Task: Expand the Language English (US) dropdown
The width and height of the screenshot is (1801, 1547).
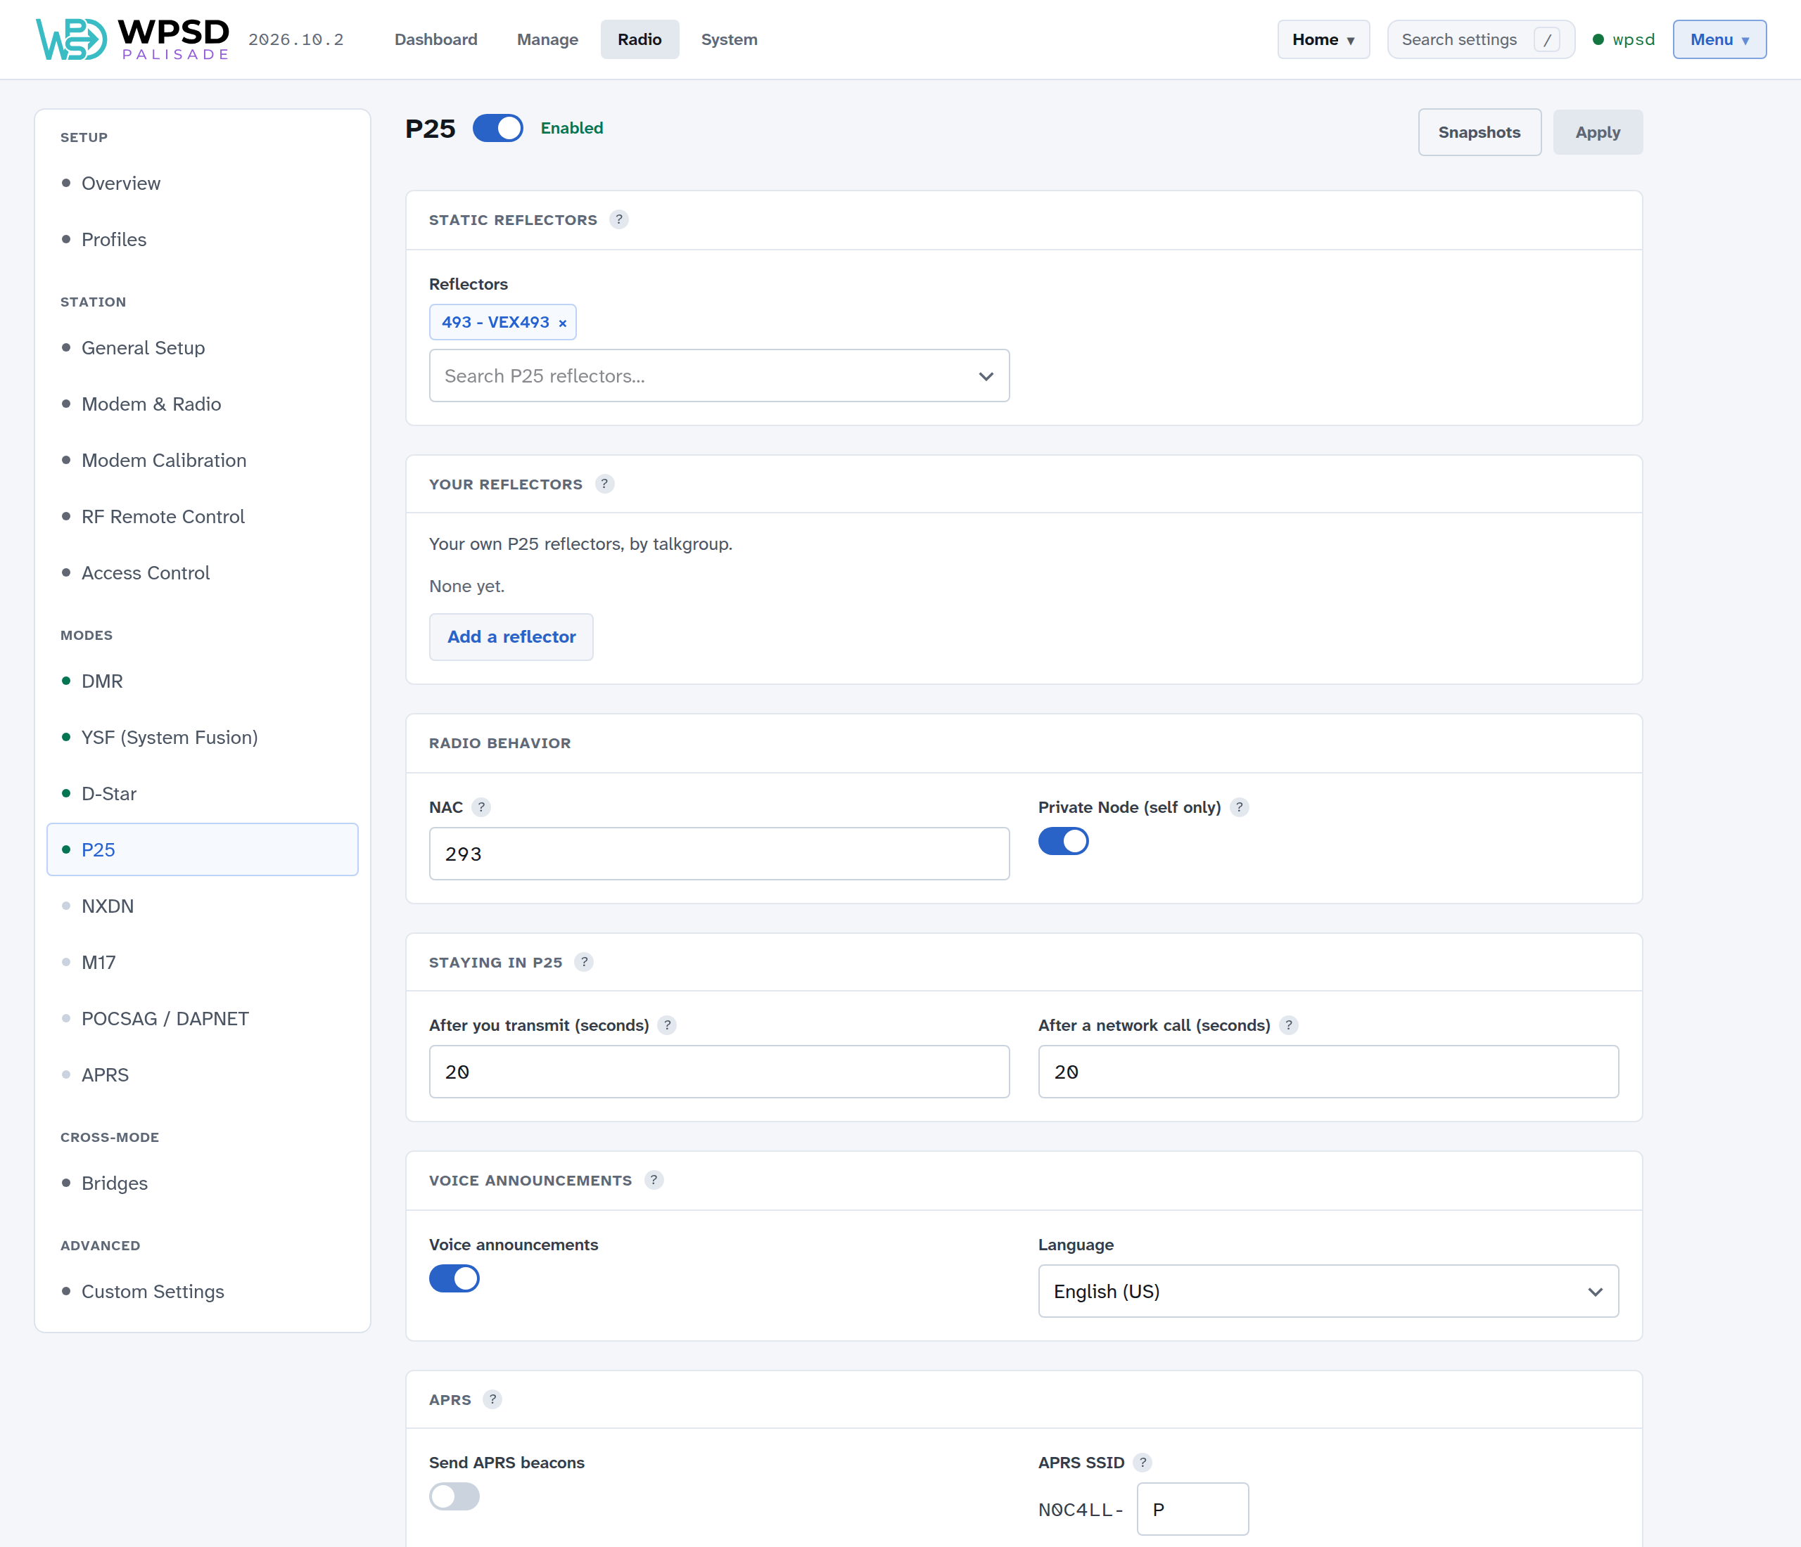Action: (x=1328, y=1292)
